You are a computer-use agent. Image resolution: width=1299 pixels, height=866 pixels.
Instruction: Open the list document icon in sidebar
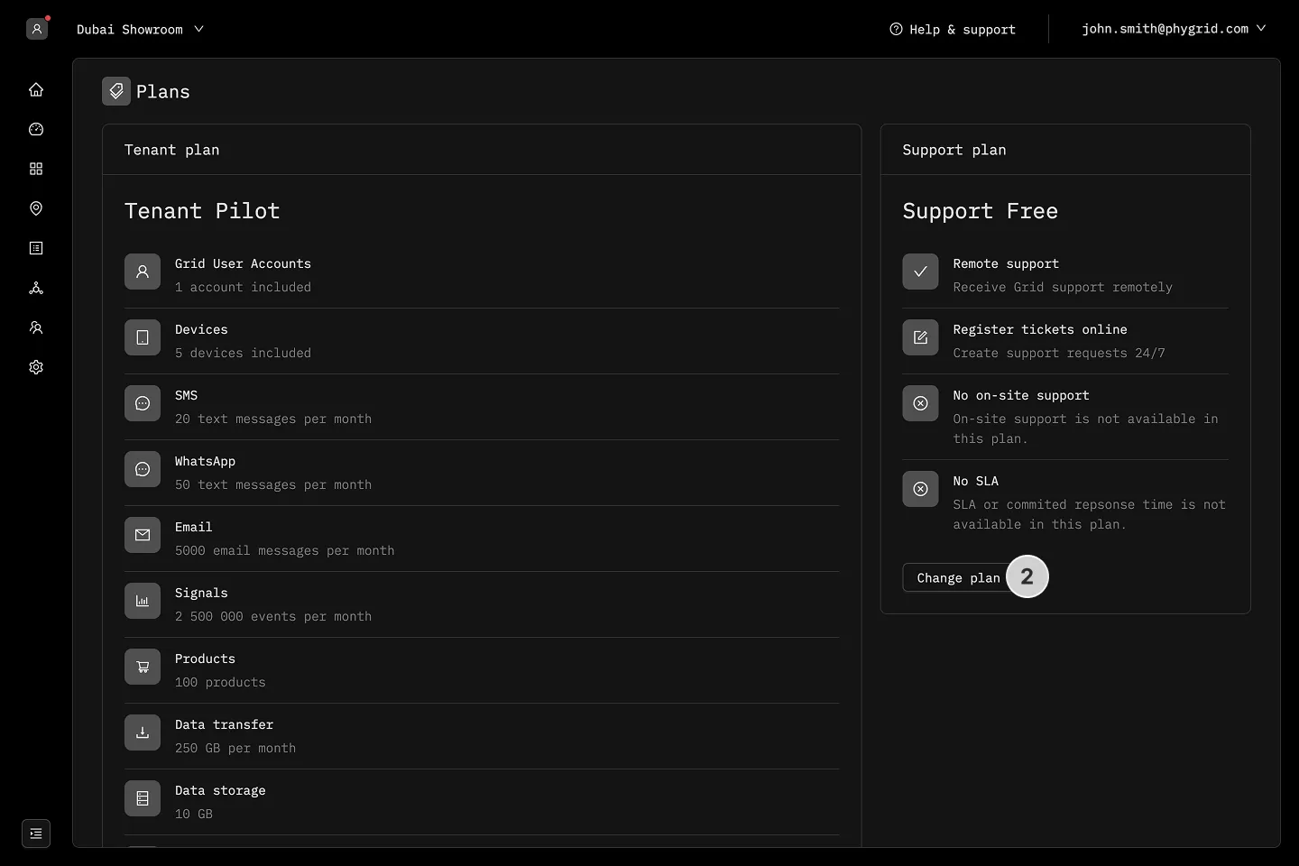tap(36, 248)
